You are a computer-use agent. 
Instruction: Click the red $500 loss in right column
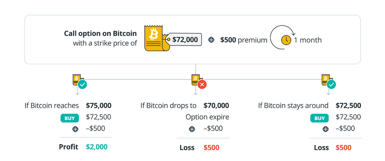tap(343, 148)
